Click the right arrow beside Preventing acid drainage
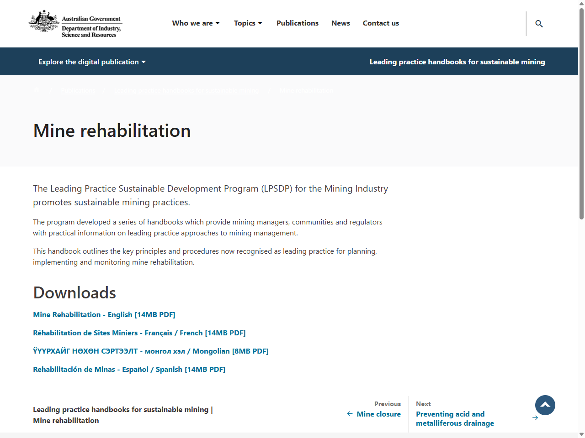This screenshot has height=438, width=585. (x=535, y=418)
